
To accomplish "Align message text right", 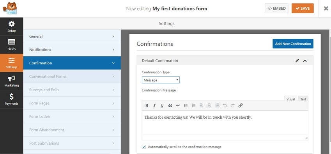I will tap(217, 106).
